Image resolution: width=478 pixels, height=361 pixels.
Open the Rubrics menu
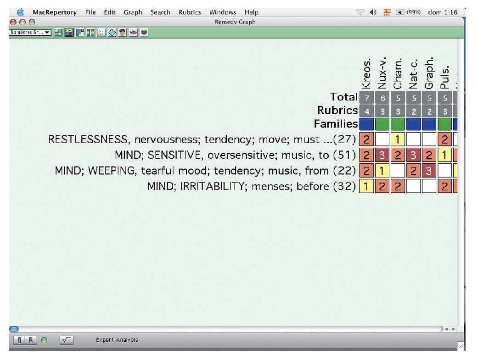click(189, 12)
